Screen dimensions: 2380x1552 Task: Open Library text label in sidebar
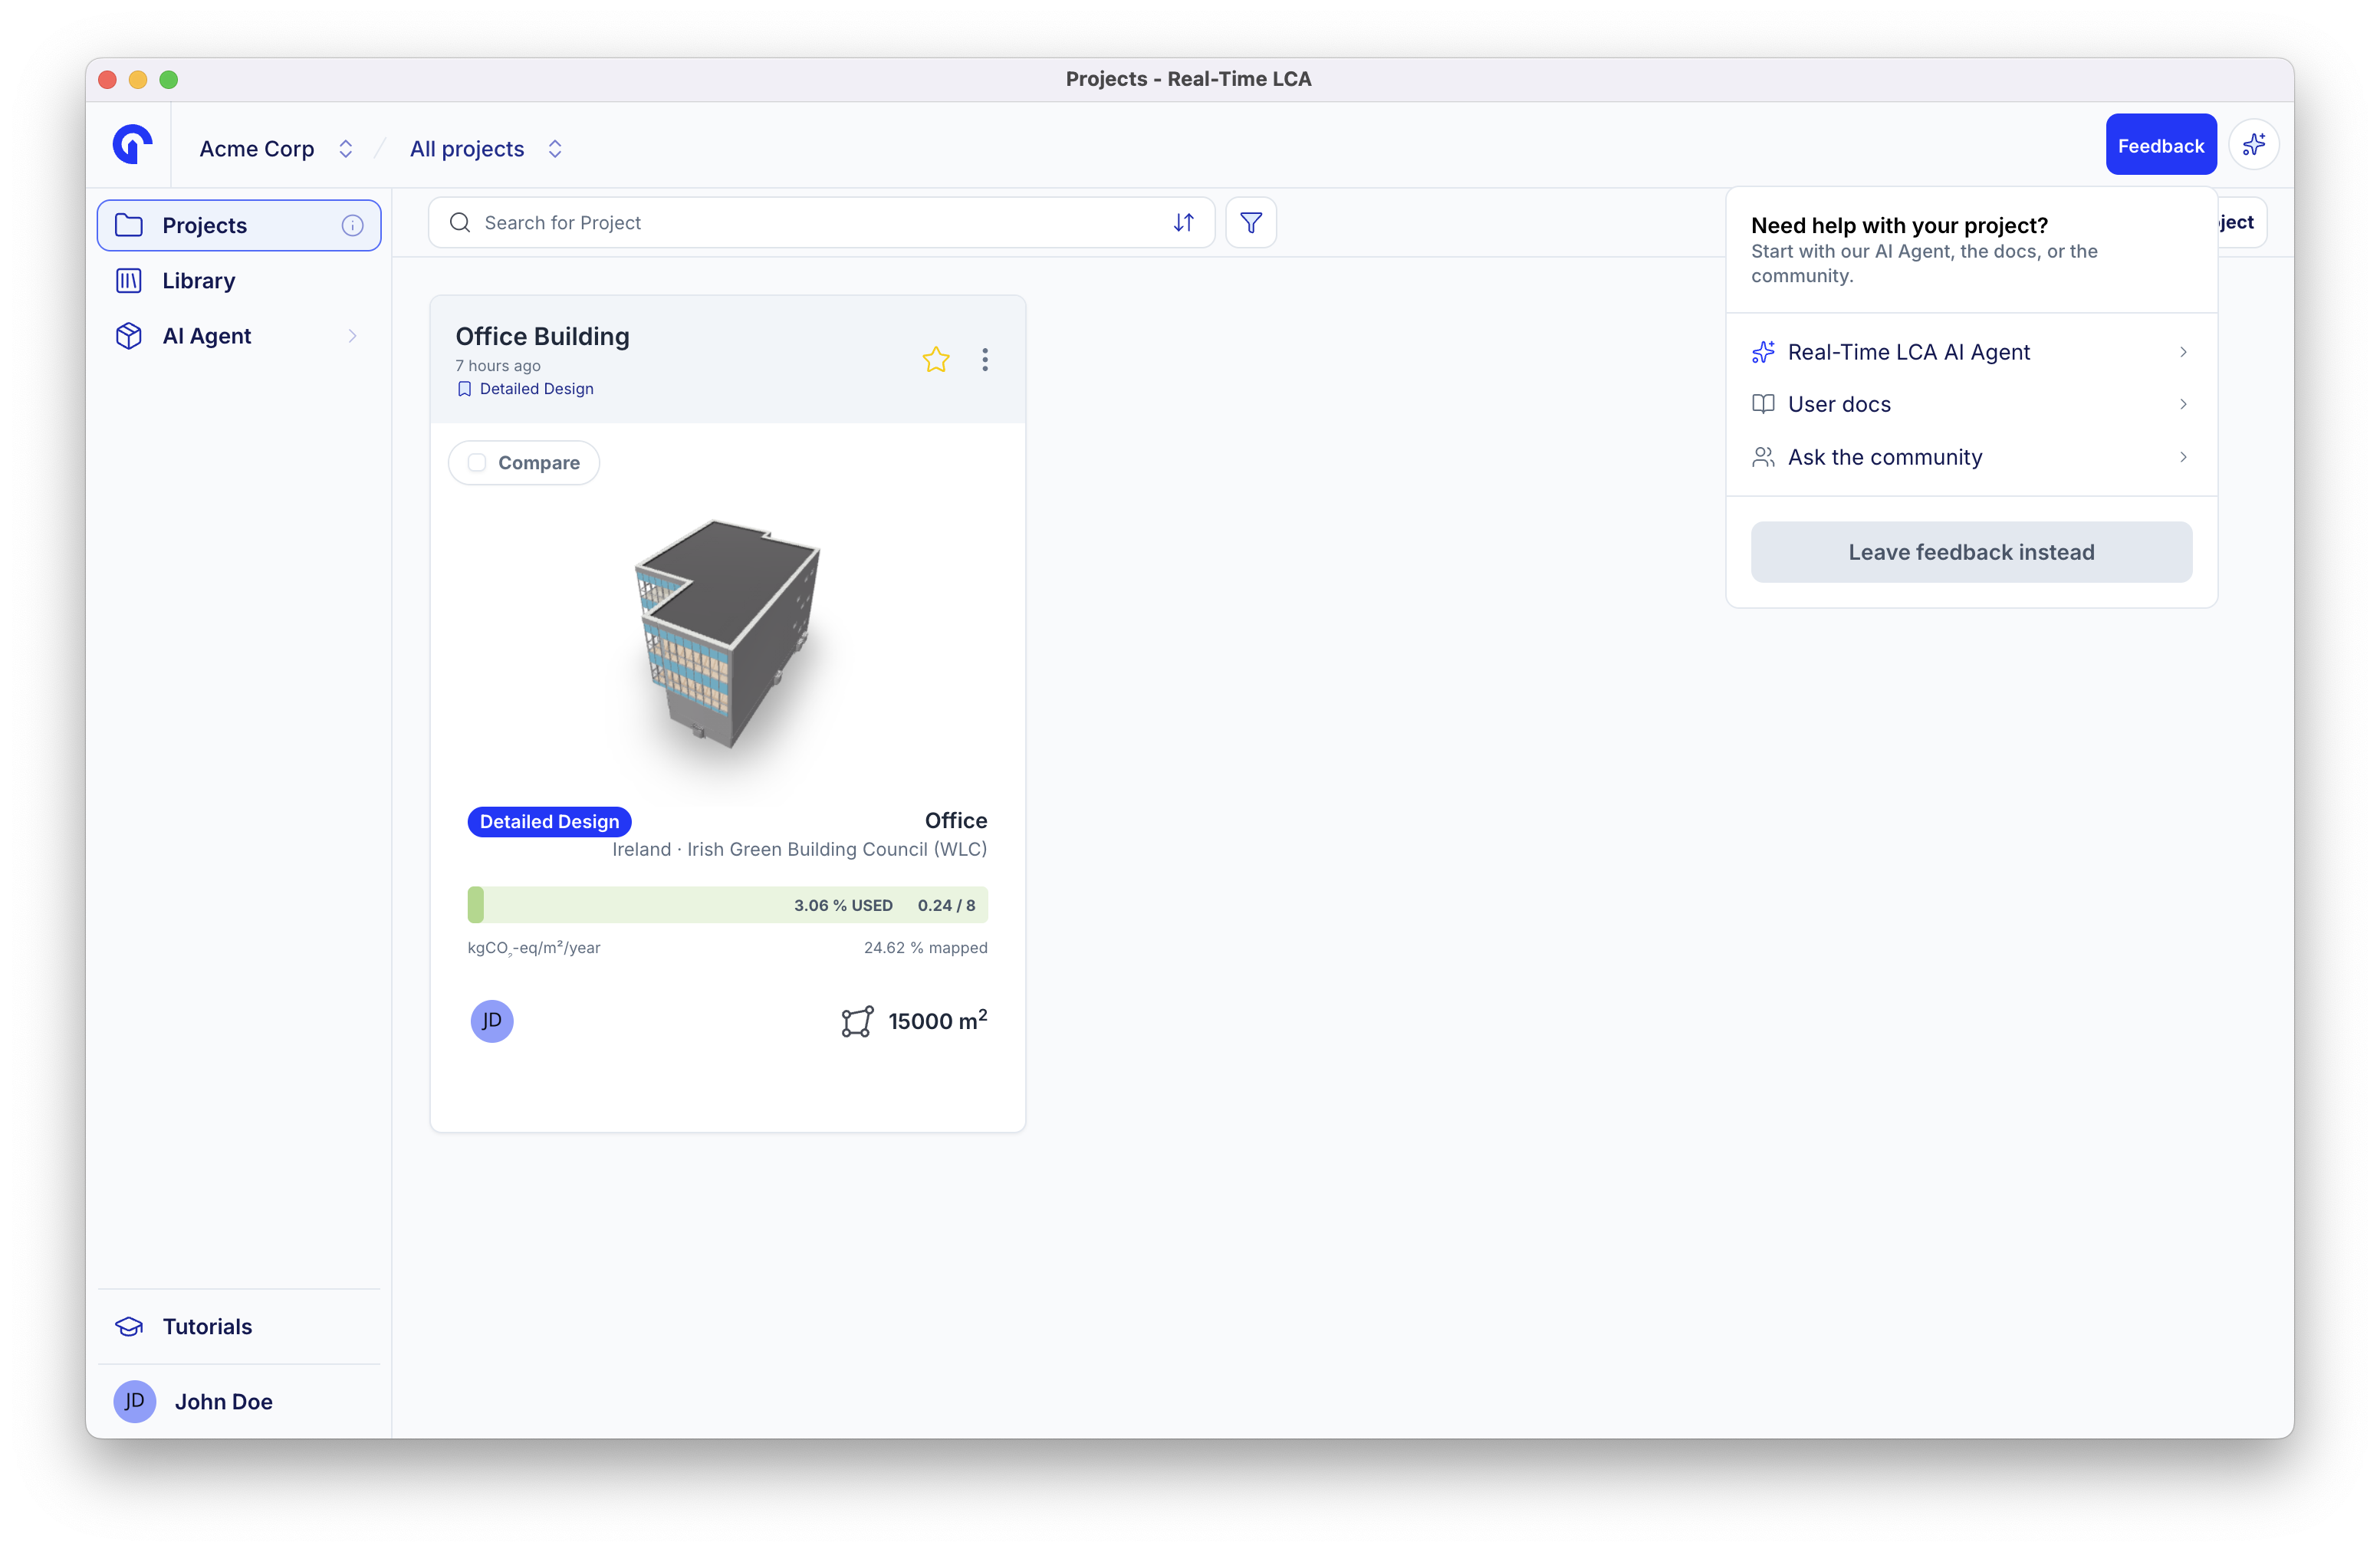point(199,281)
